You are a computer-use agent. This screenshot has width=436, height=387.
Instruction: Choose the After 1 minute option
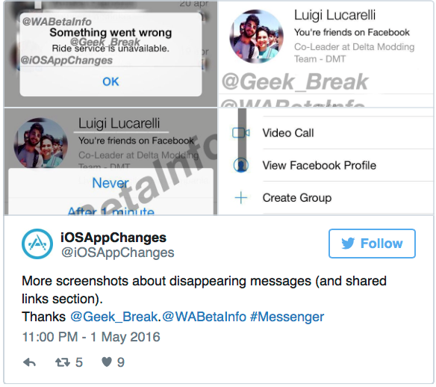point(110,211)
